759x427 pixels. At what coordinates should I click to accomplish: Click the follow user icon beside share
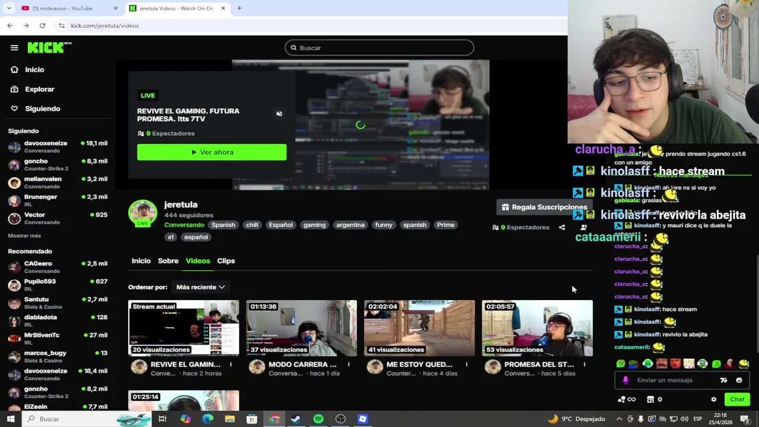pyautogui.click(x=583, y=227)
